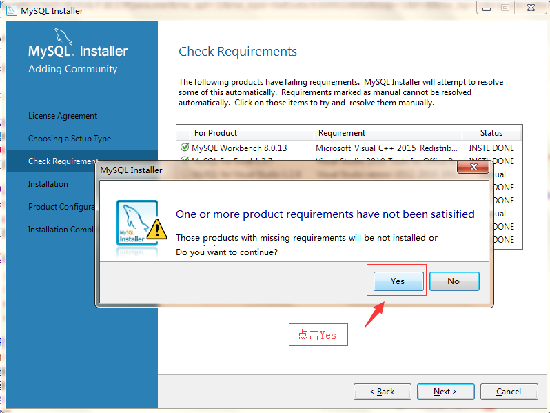Select Choosing a Setup Type step
This screenshot has height=413, width=550.
[x=70, y=139]
